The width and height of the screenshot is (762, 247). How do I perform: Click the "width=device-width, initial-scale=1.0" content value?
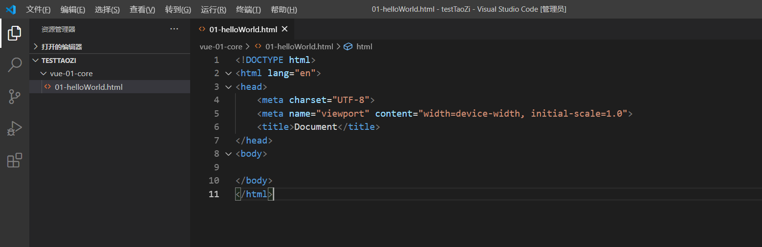tap(523, 113)
